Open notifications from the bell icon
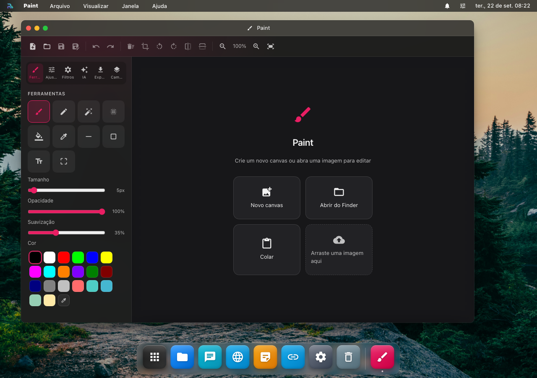Screen dimensions: 537x378 [x=447, y=6]
